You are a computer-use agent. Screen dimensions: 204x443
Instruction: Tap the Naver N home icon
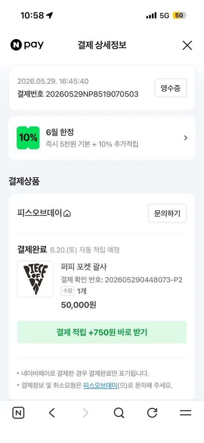tap(18, 413)
